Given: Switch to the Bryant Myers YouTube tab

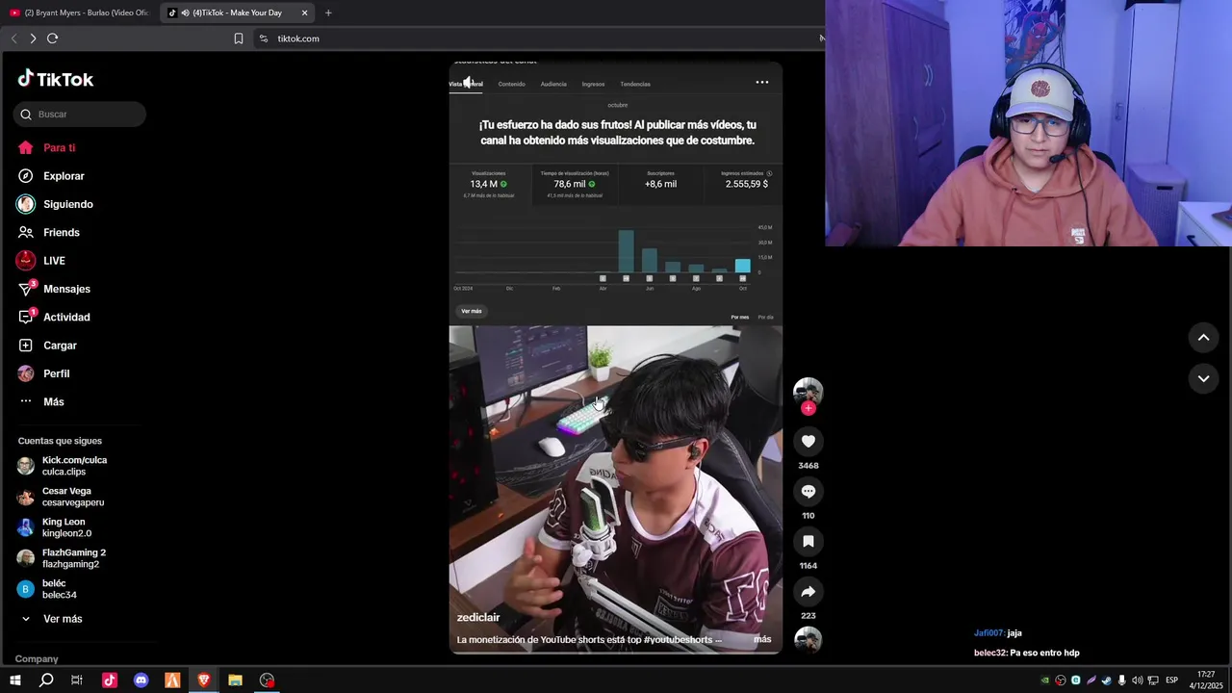Looking at the screenshot, I should tap(79, 13).
